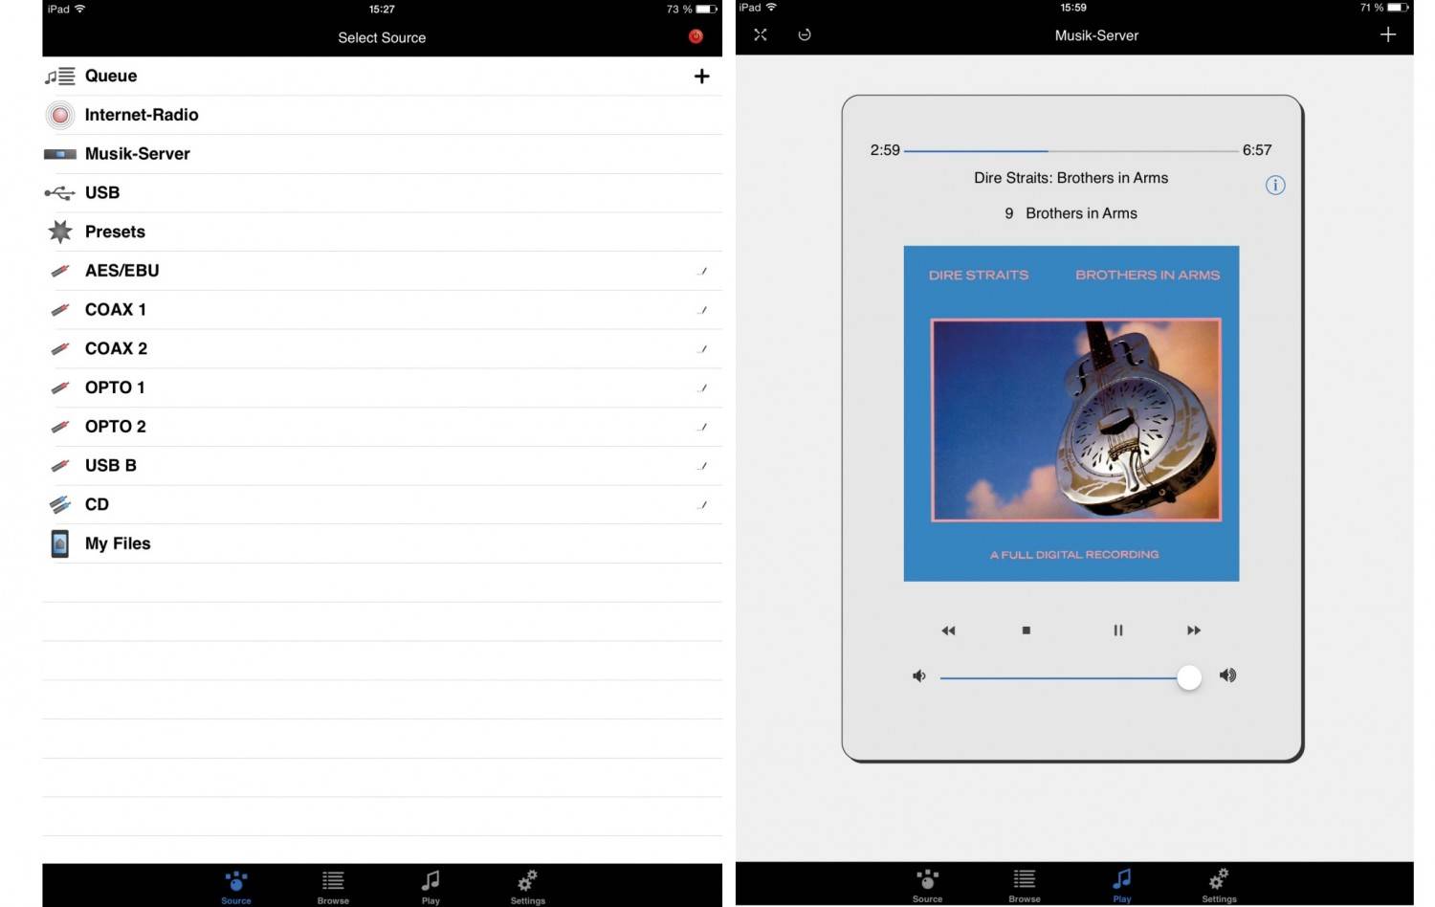1435x907 pixels.
Task: Edit USB B name via pencil icon
Action: click(x=703, y=466)
